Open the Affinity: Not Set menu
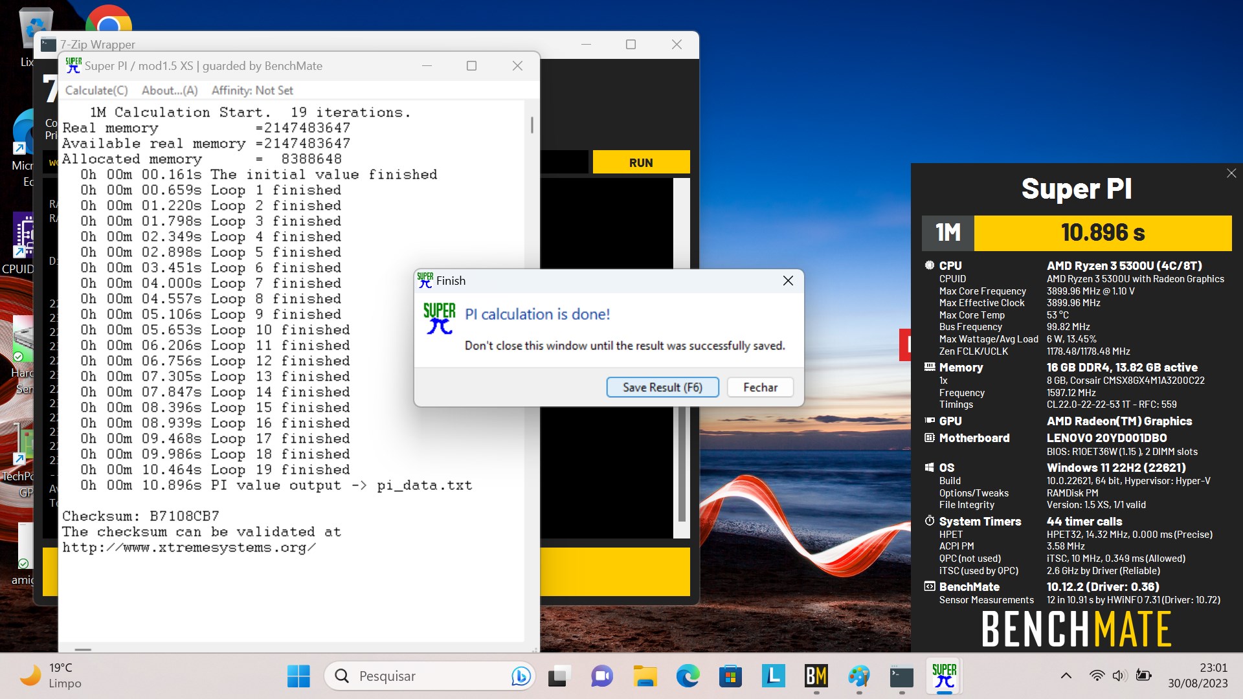This screenshot has width=1243, height=699. [x=252, y=91]
